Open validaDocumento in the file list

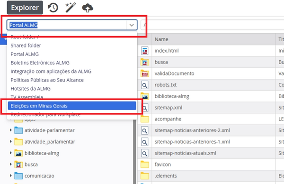pos(174,74)
